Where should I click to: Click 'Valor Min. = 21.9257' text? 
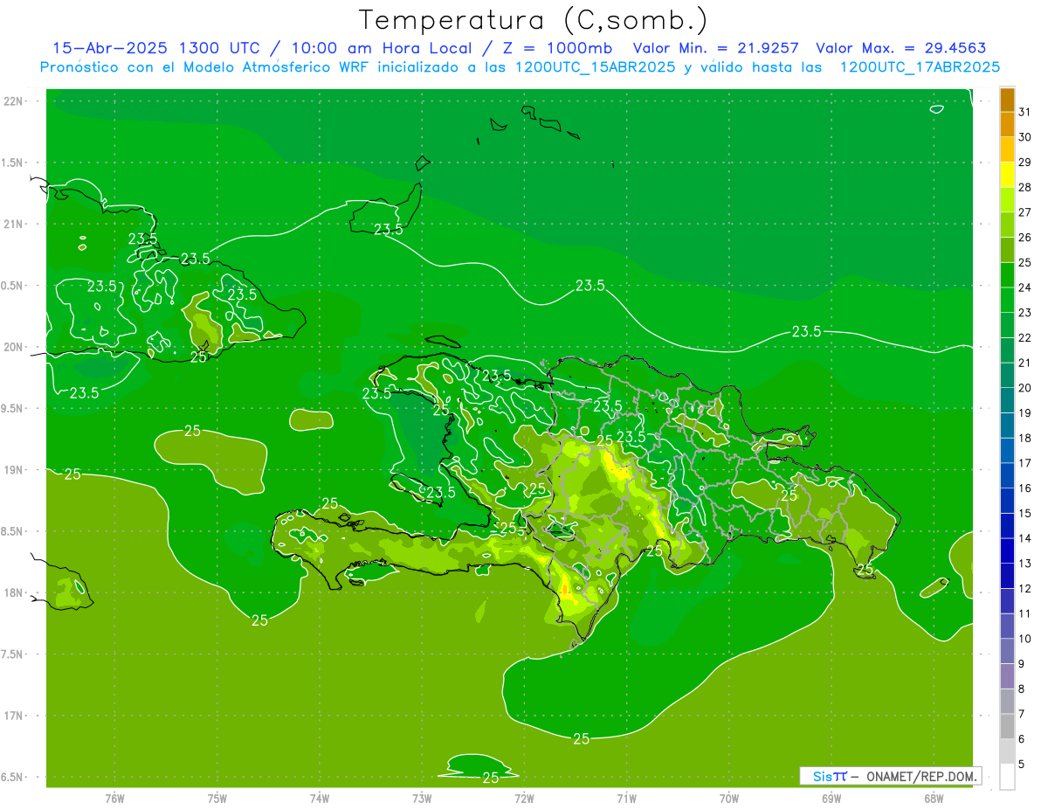pyautogui.click(x=716, y=48)
